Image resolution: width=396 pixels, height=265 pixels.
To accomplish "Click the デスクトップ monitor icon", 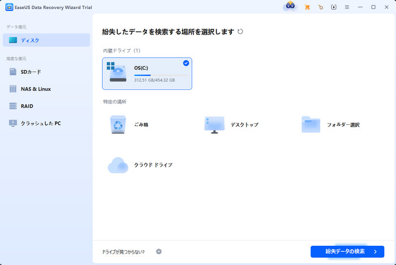I will pyautogui.click(x=214, y=125).
